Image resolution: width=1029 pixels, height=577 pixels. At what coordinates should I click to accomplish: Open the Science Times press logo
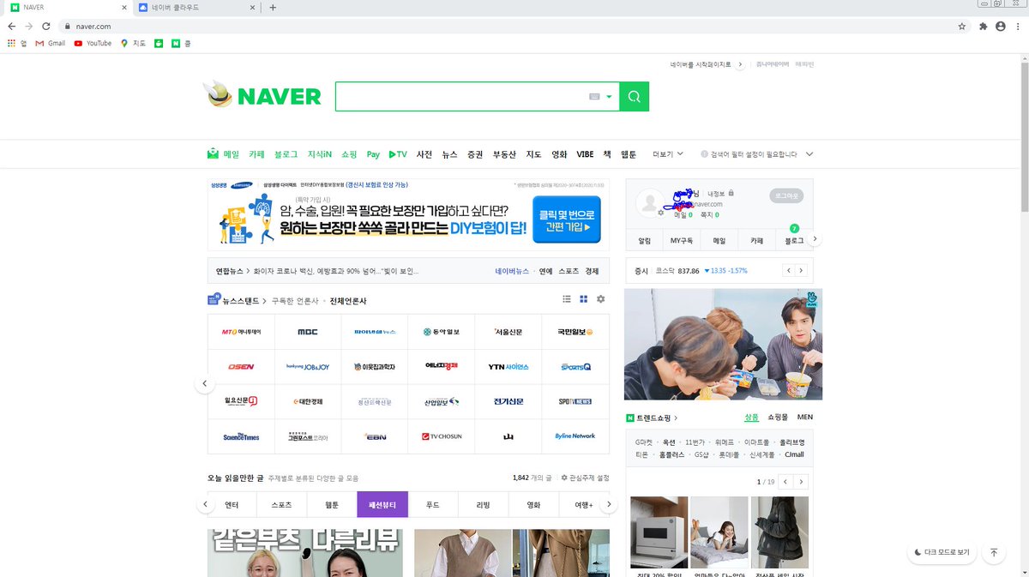tap(241, 436)
